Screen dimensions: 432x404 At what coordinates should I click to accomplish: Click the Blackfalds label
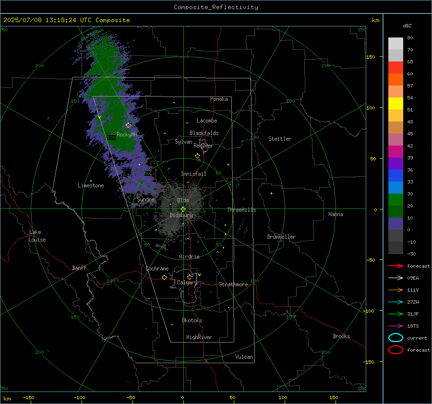204,133
